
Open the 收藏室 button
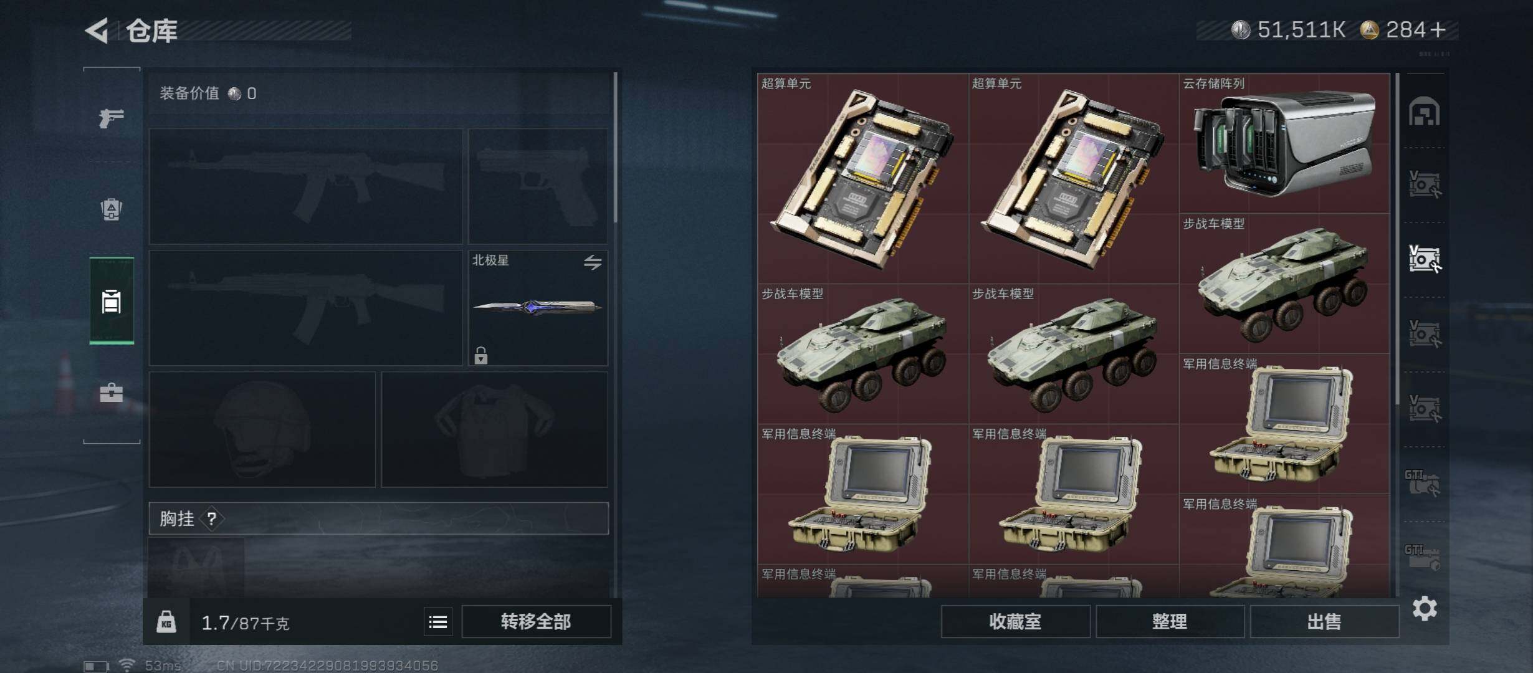click(x=1015, y=622)
